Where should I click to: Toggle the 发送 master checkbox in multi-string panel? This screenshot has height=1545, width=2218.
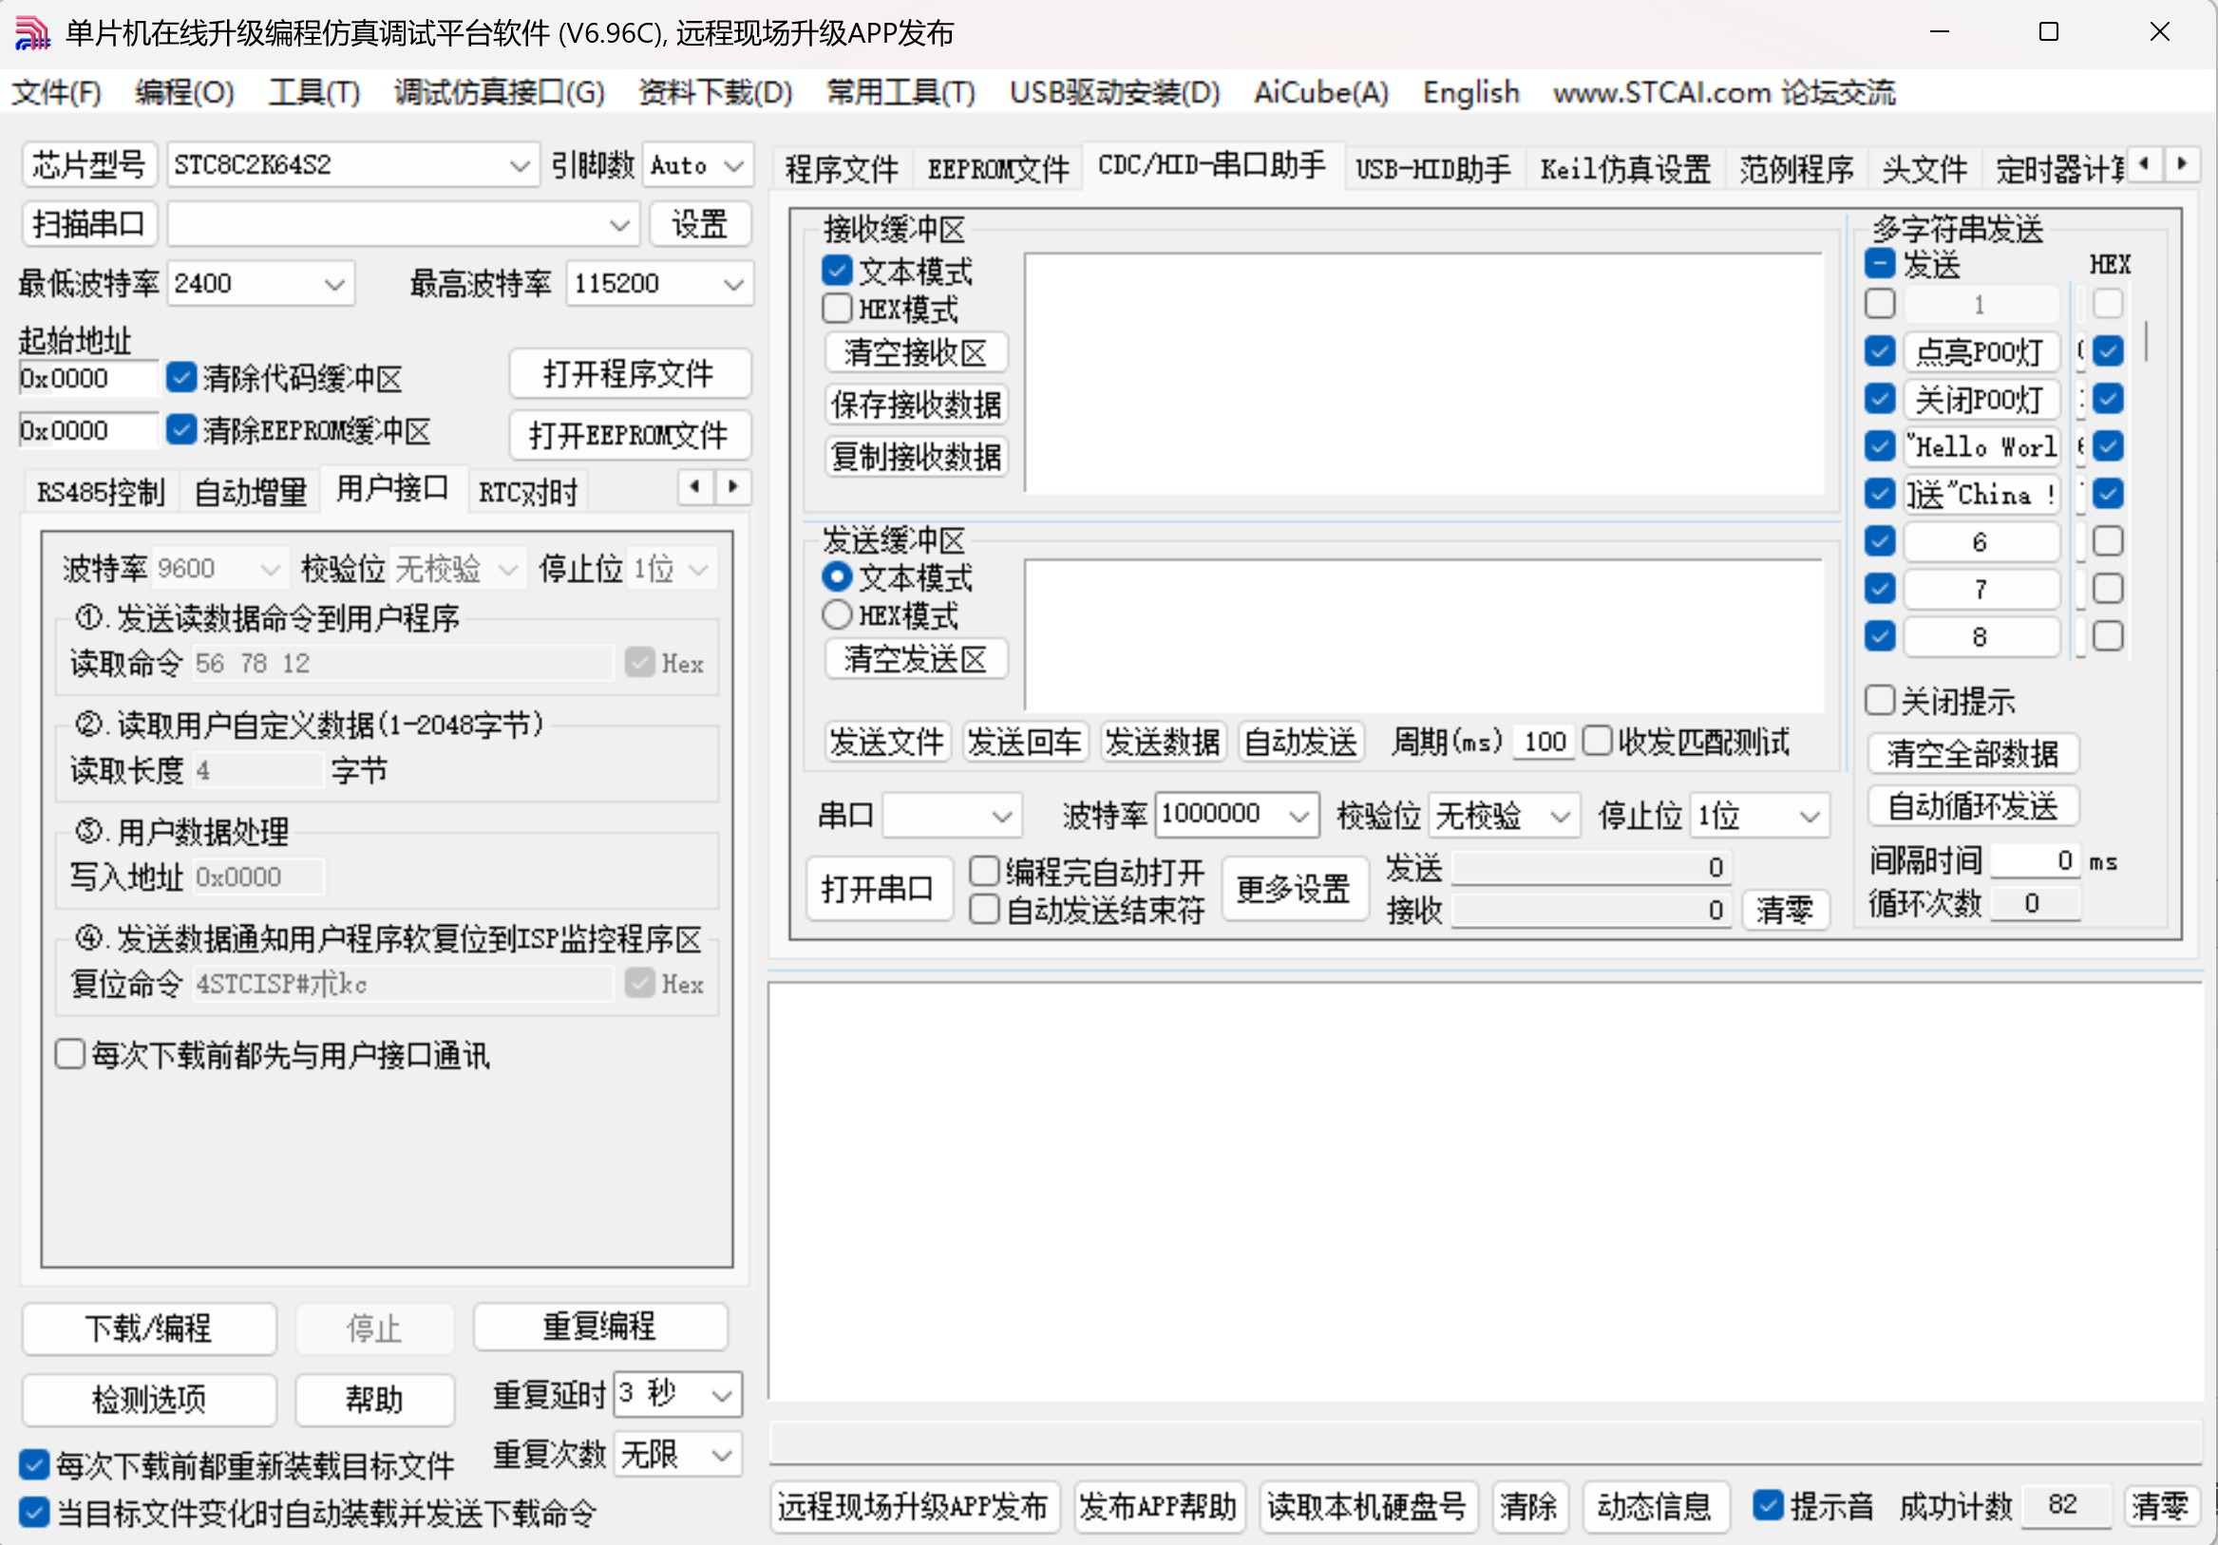coord(1879,263)
